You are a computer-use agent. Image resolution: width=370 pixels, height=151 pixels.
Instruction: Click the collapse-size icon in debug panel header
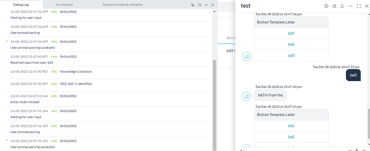coord(199,5)
